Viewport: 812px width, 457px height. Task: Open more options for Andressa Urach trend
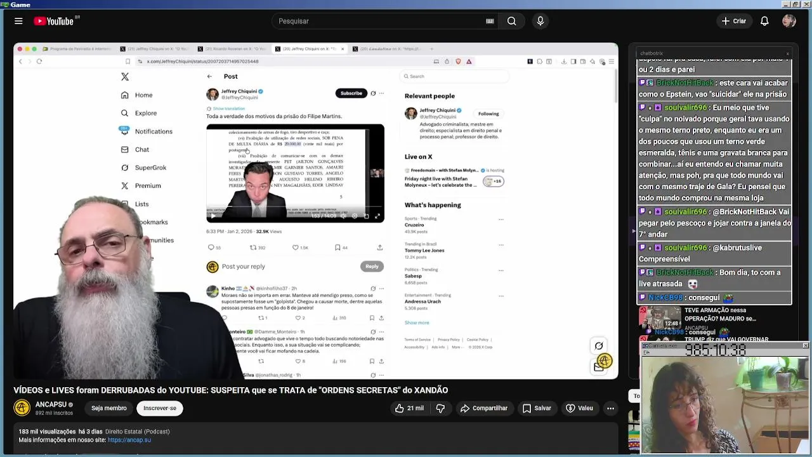coord(501,296)
